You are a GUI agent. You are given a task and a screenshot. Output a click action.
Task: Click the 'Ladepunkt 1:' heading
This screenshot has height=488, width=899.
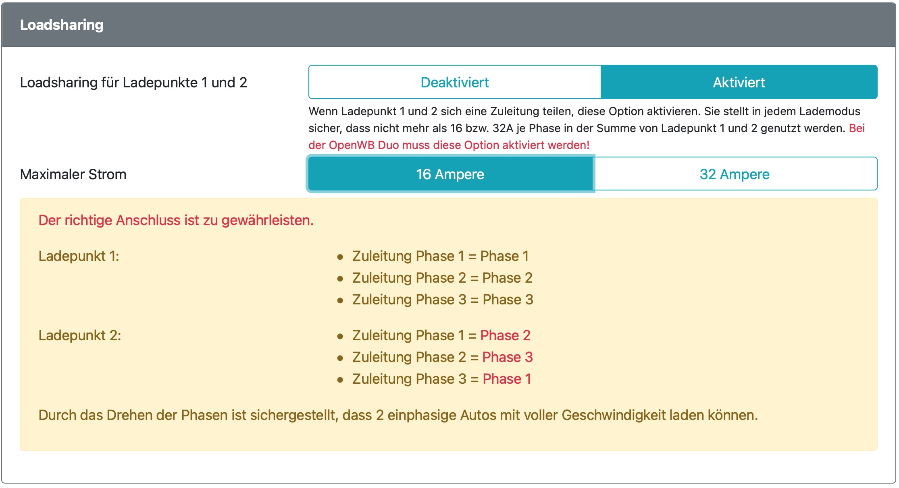click(x=79, y=256)
